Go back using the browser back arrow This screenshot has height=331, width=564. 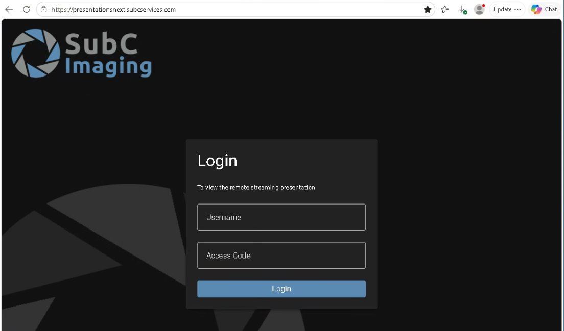click(9, 9)
